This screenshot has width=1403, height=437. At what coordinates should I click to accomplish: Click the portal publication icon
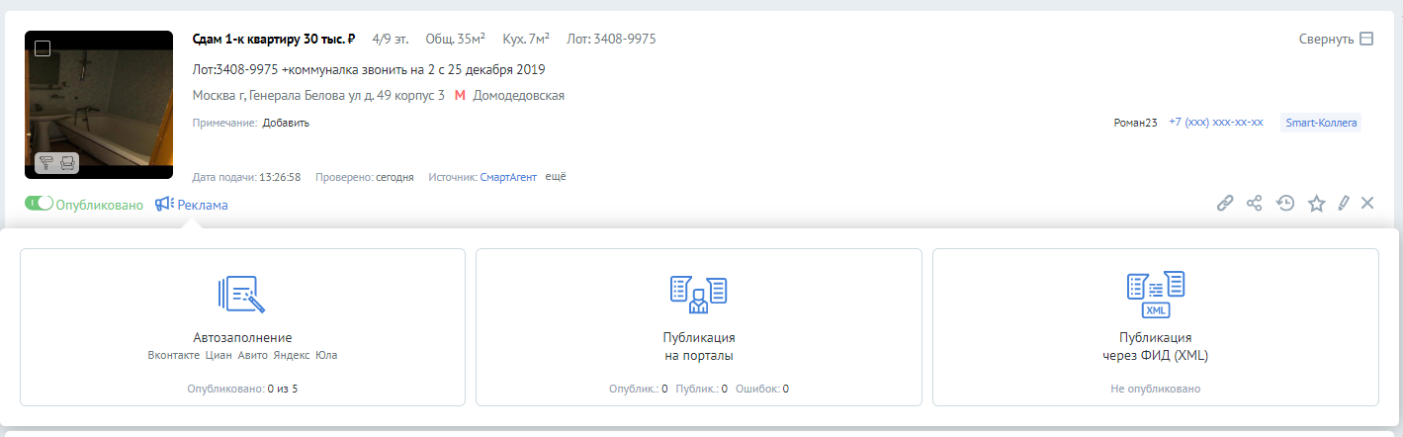(699, 294)
